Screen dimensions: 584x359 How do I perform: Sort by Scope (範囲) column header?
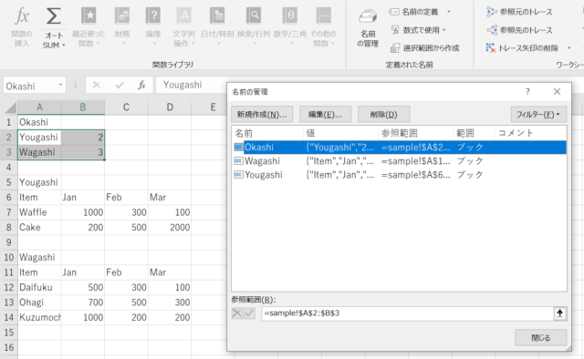coord(474,133)
